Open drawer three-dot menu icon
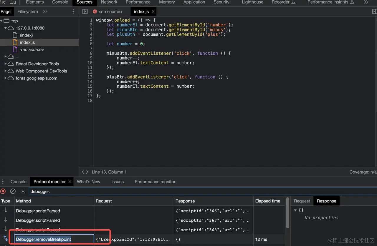This screenshot has height=246, width=377. point(3,182)
